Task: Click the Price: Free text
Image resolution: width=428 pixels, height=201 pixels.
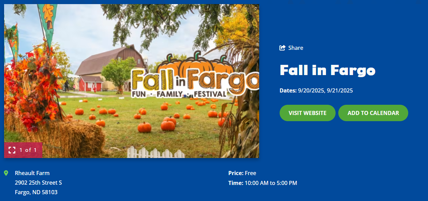Action: (242, 173)
